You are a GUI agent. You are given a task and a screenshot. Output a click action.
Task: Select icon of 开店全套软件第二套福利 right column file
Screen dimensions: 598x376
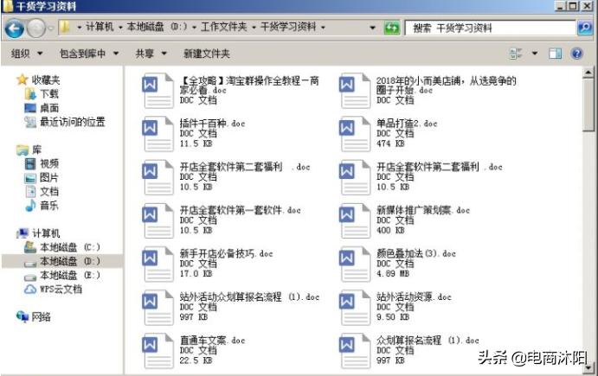coord(354,177)
